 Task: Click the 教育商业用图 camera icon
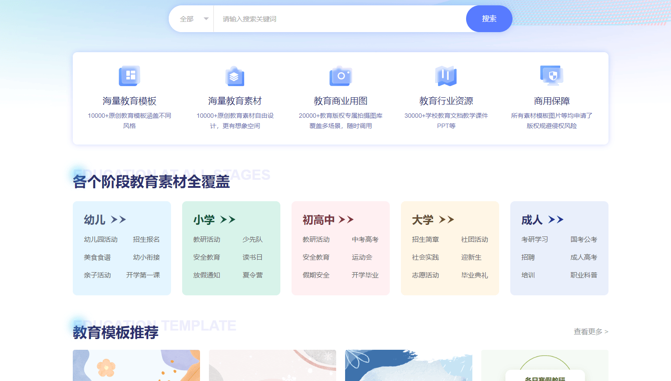coord(341,76)
